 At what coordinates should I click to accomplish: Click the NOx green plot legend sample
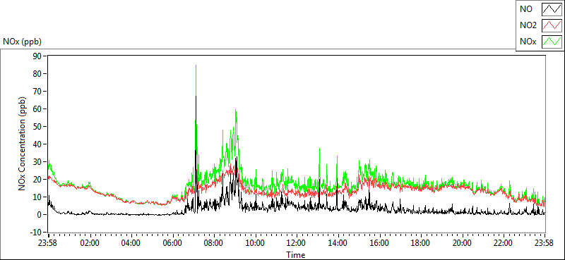[552, 42]
